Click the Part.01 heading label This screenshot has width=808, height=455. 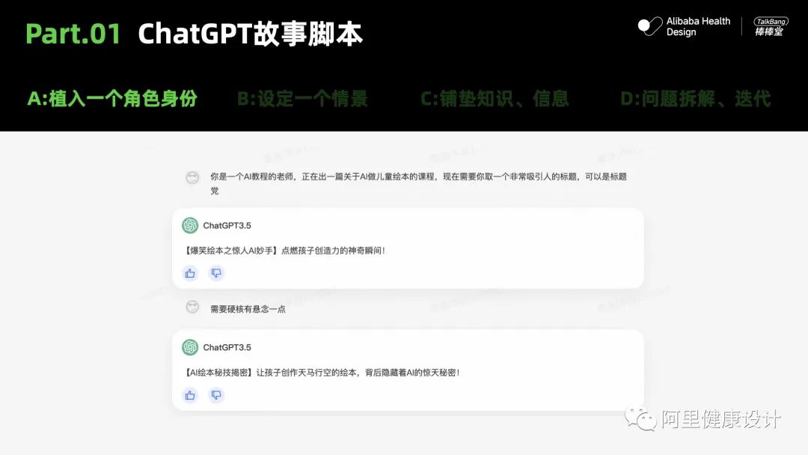pyautogui.click(x=73, y=34)
